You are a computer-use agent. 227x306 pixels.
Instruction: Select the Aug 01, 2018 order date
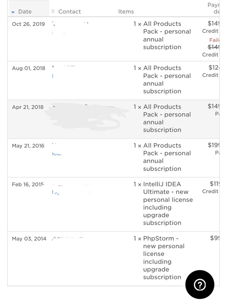coord(28,68)
